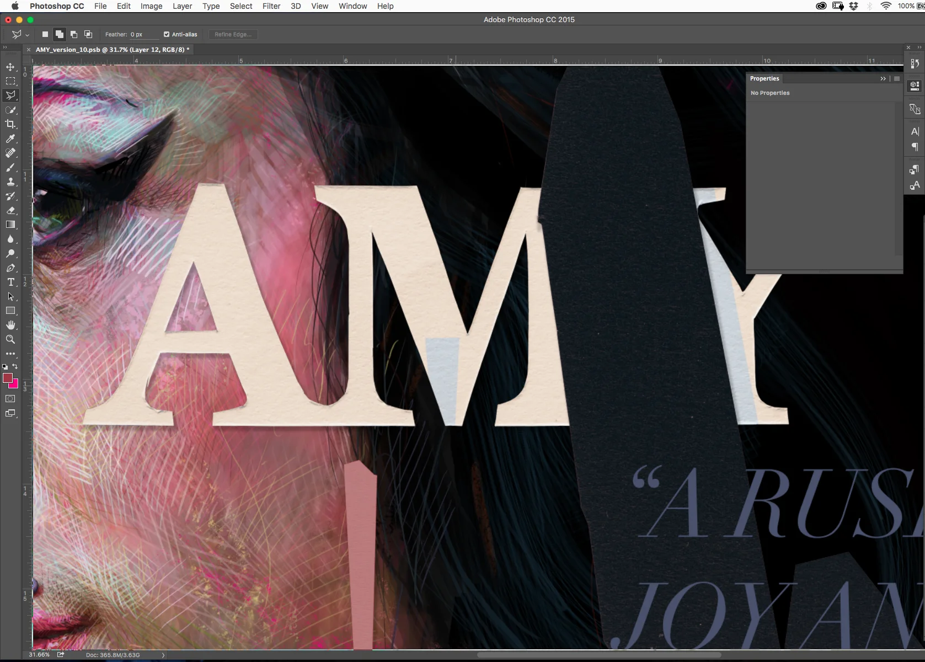Open the Character Styles panel icon
The image size is (925, 662).
click(x=915, y=186)
